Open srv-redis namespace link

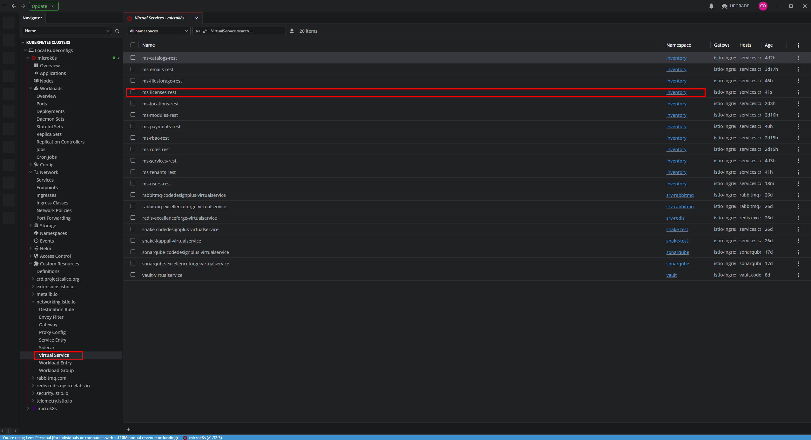tap(675, 218)
